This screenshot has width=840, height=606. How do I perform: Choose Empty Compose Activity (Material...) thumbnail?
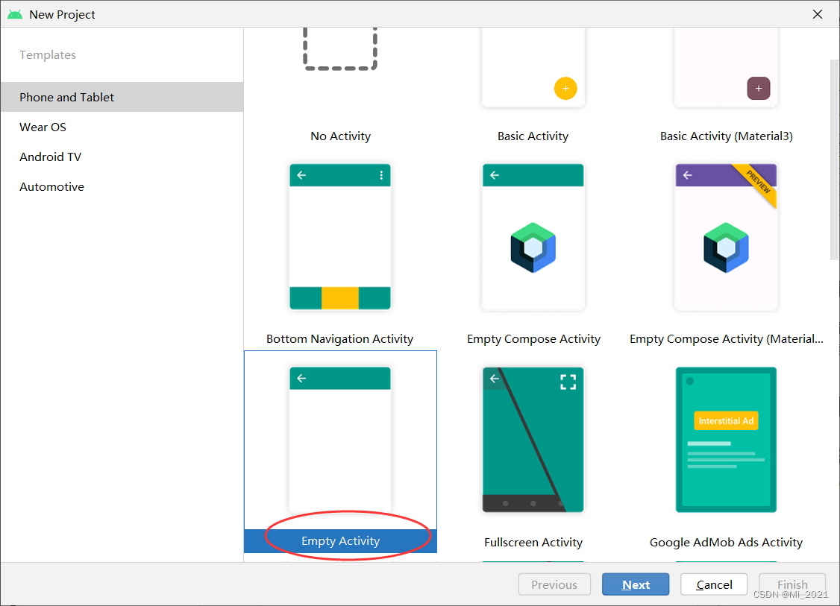tap(726, 236)
